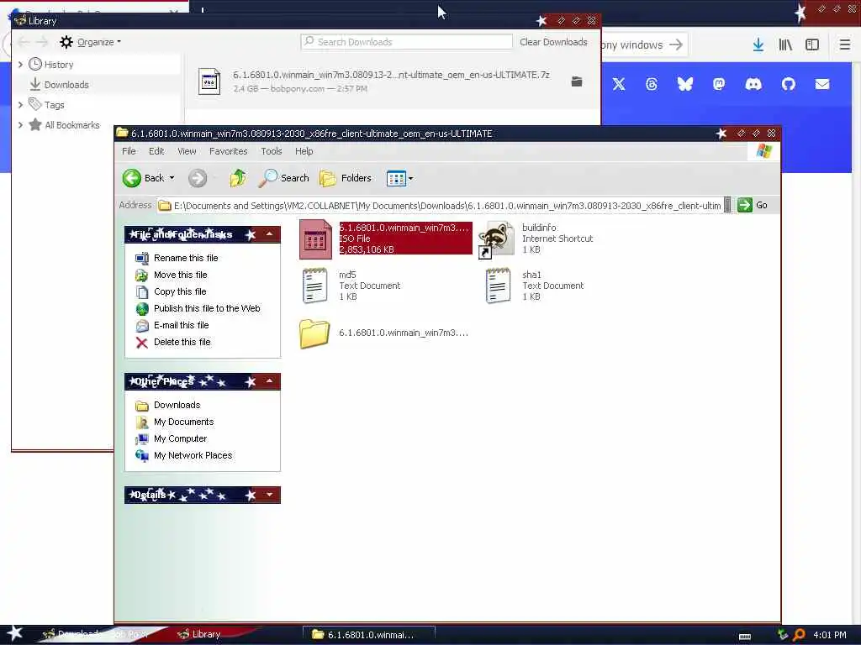Open containing folder icon for download

[x=577, y=81]
